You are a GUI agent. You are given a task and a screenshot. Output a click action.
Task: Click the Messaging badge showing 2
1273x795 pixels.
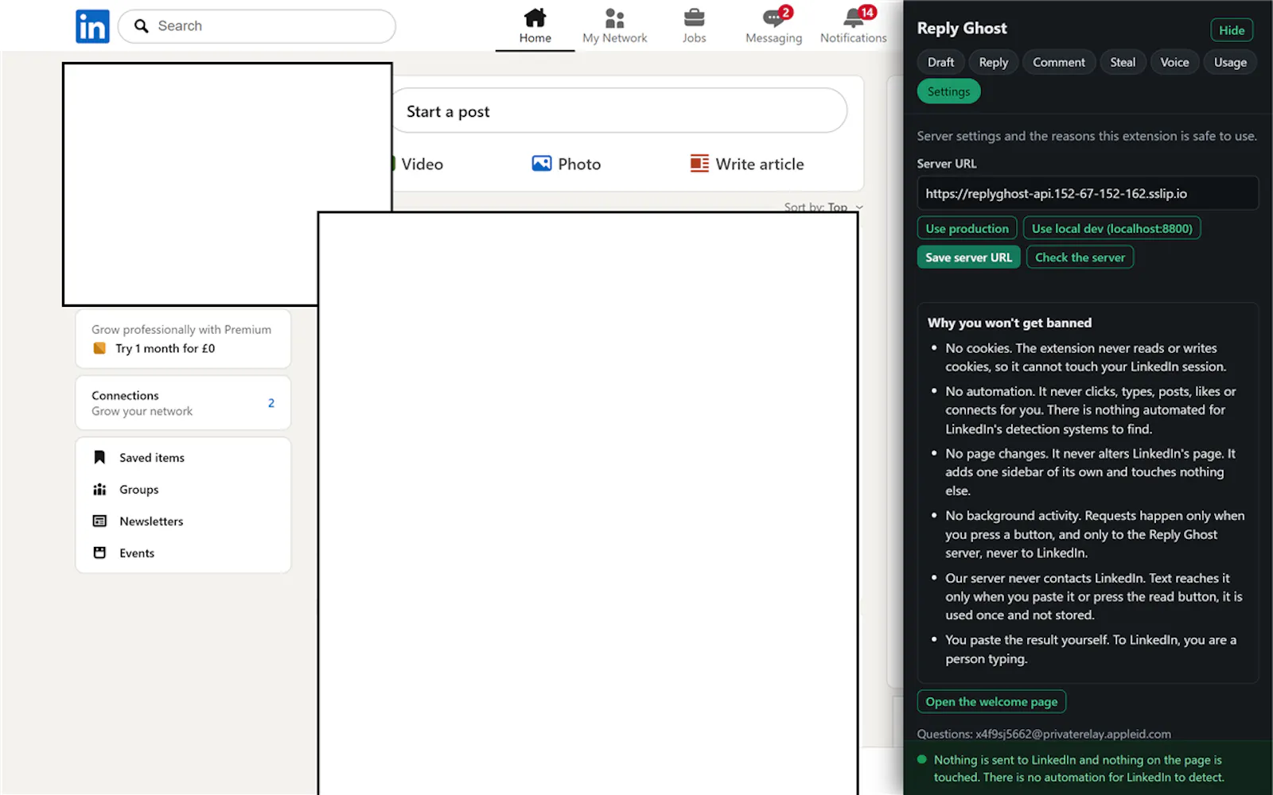(x=785, y=12)
